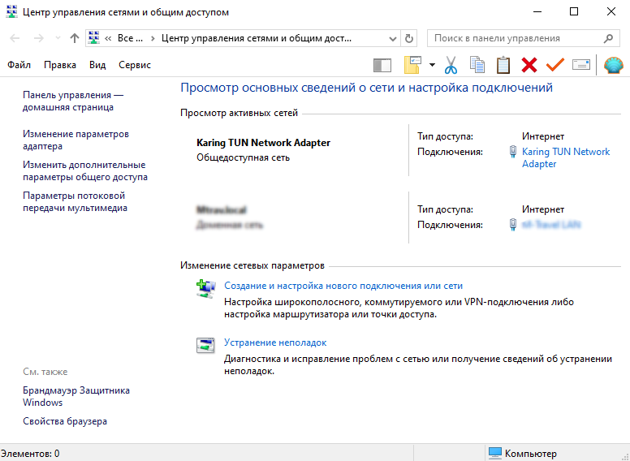Click the 'Изменение сетевых параметров' section heading
Screen dimensions: 630x461
pyautogui.click(x=252, y=265)
